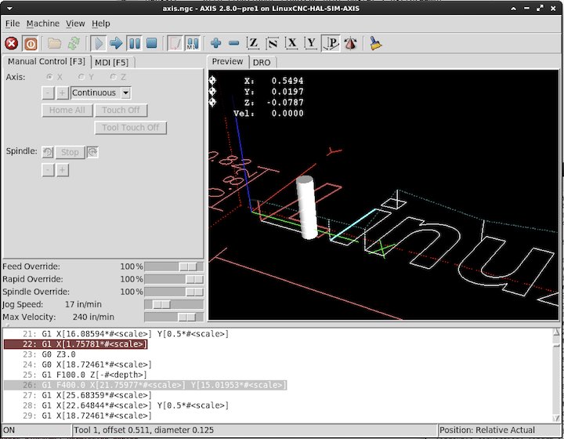This screenshot has height=439, width=564.
Task: Toggle machine power button in toolbar
Action: tap(31, 44)
